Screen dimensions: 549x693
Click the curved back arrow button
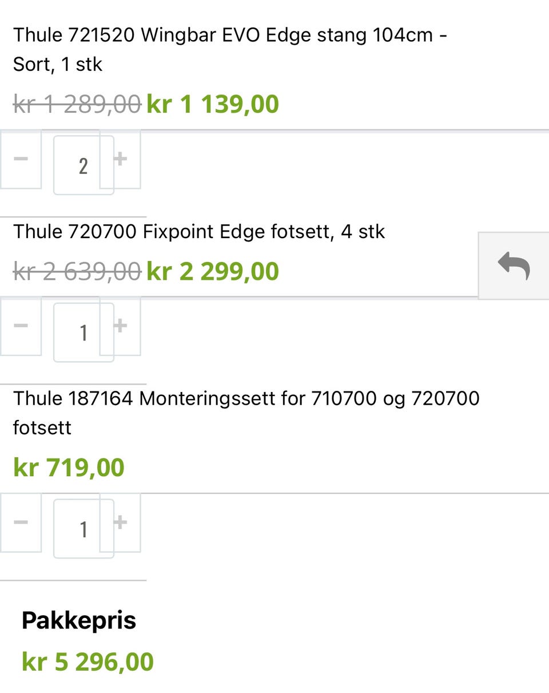(x=513, y=266)
